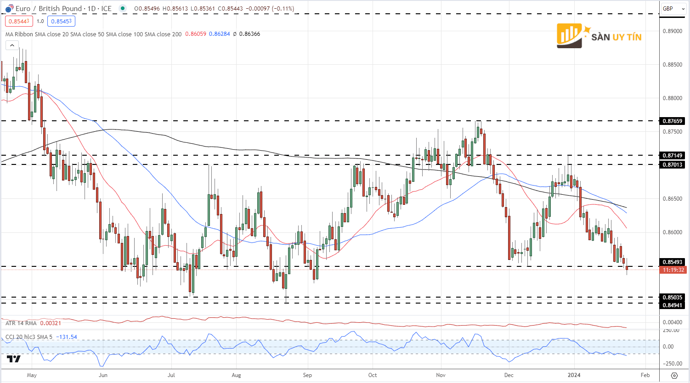Click the 0.86000 price scale tick
This screenshot has width=690, height=383.
672,232
